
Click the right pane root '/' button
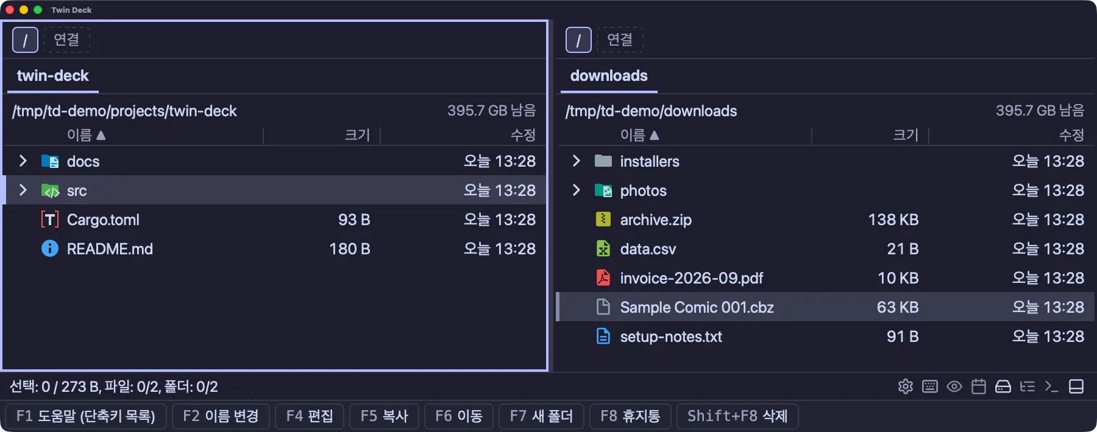578,40
